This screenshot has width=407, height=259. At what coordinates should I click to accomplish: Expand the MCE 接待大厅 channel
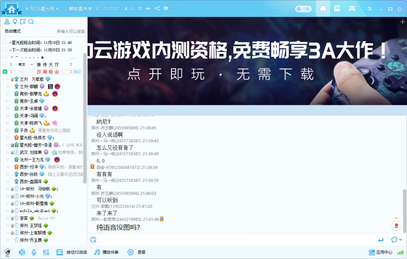click(x=5, y=64)
